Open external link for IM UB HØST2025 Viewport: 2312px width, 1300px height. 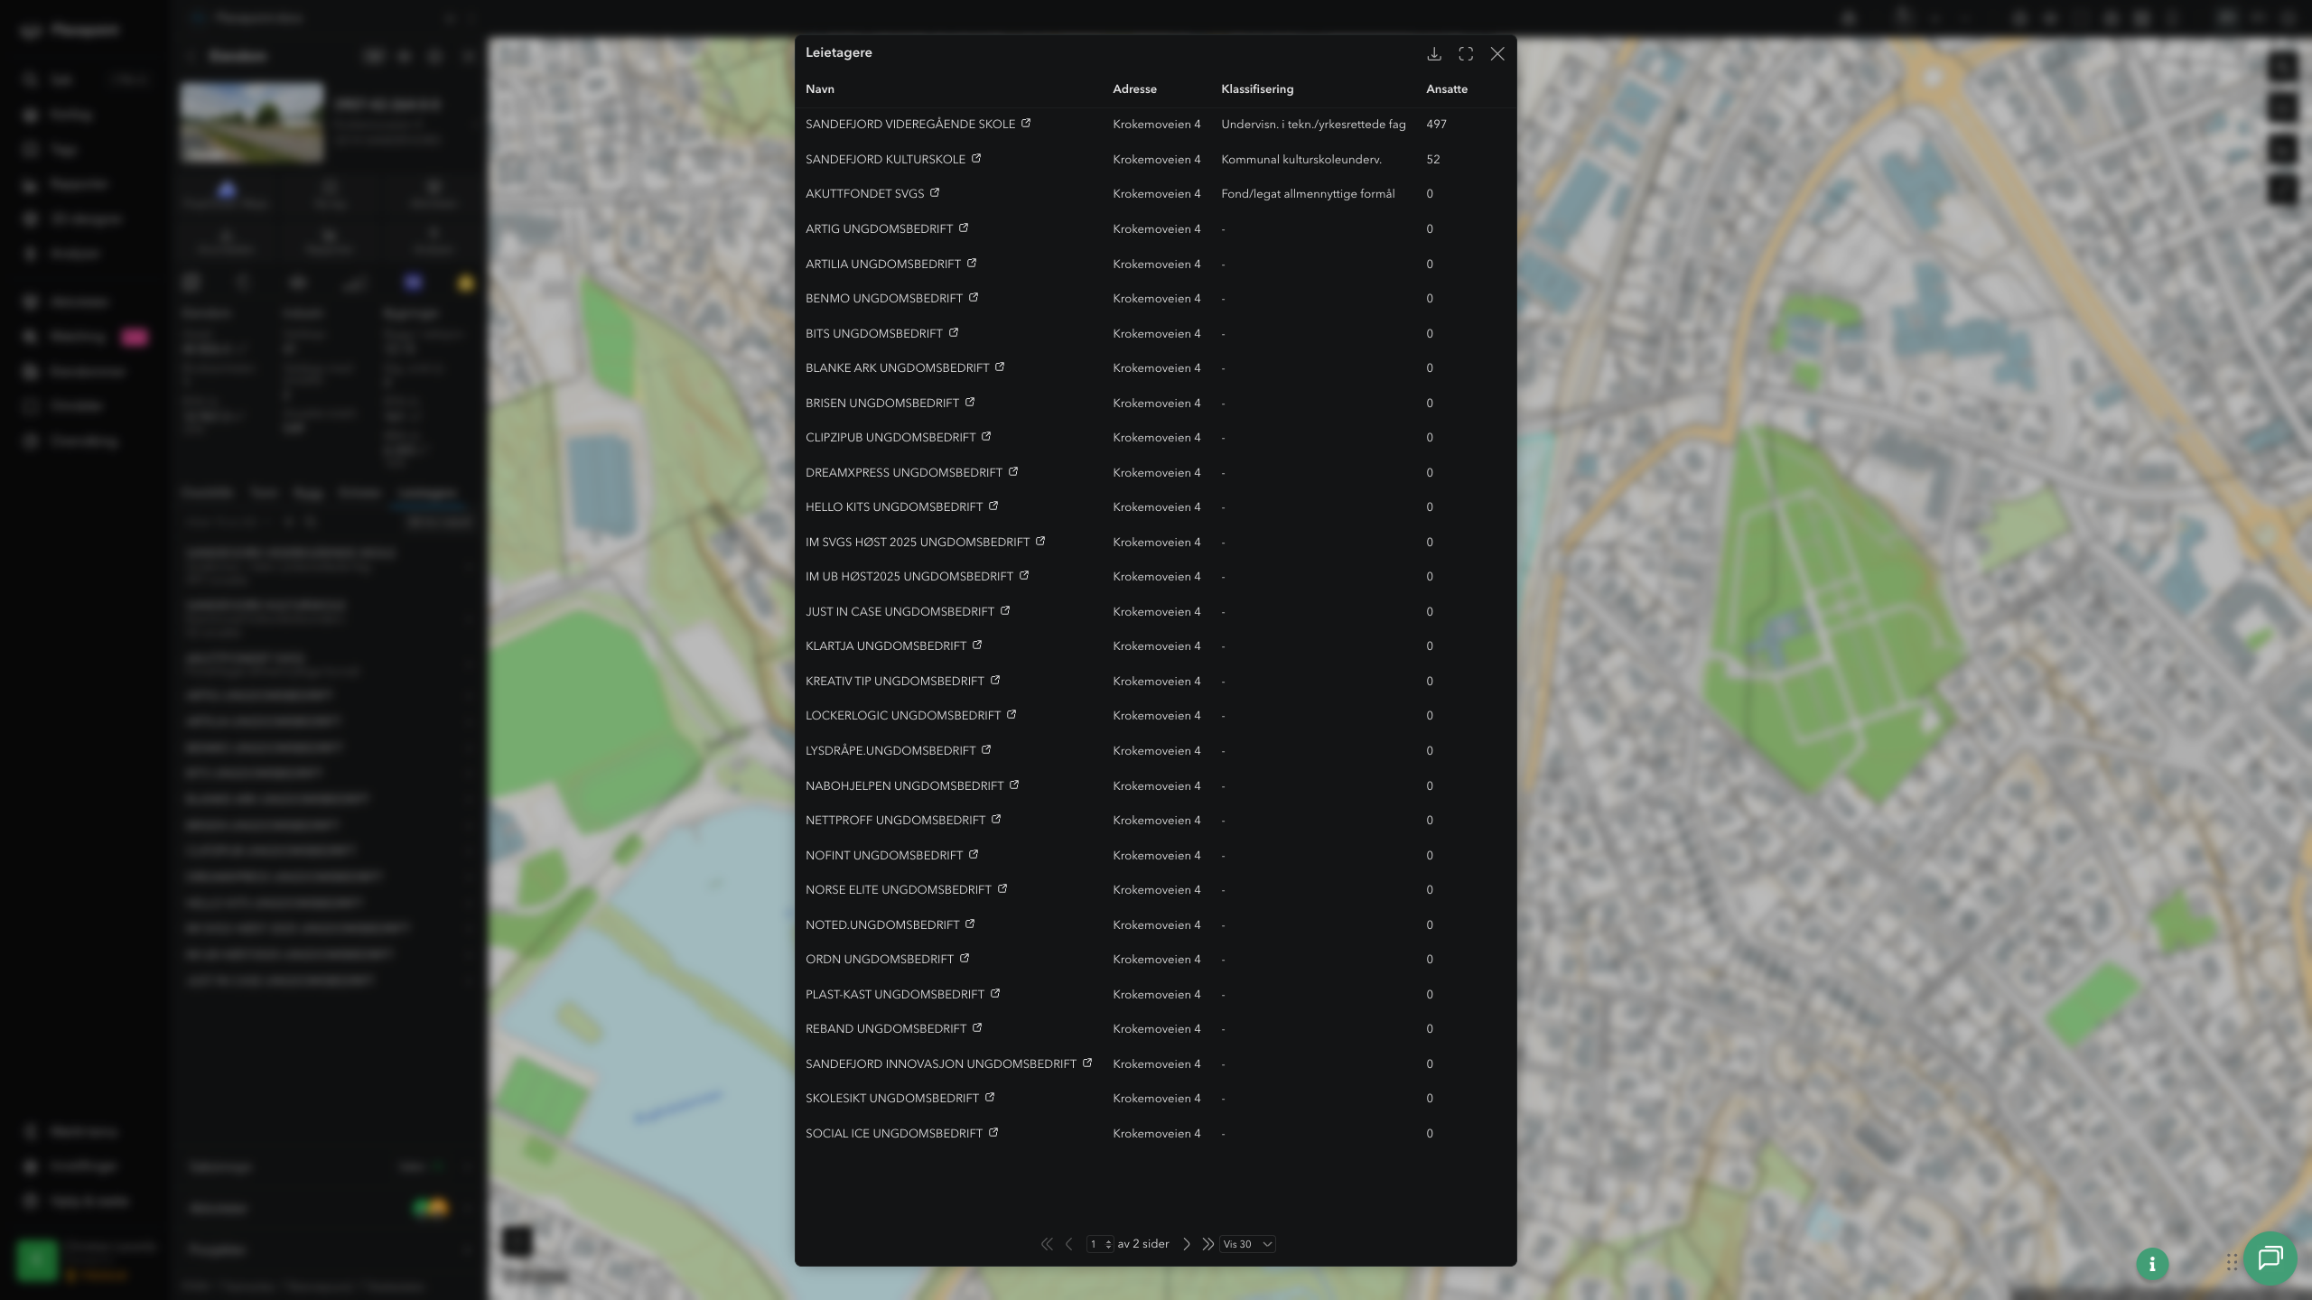coord(1024,576)
